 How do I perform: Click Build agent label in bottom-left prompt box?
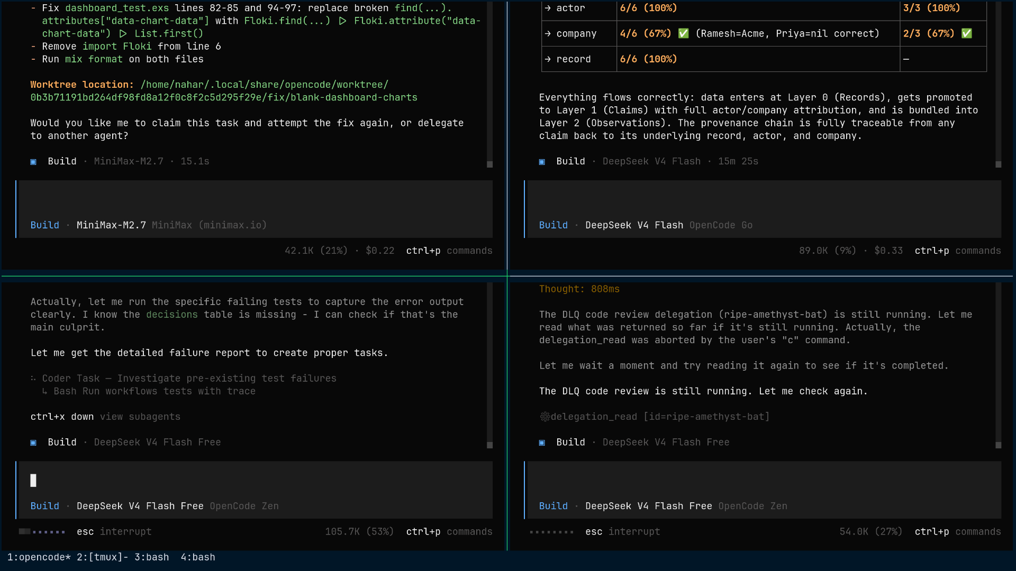pyautogui.click(x=45, y=506)
